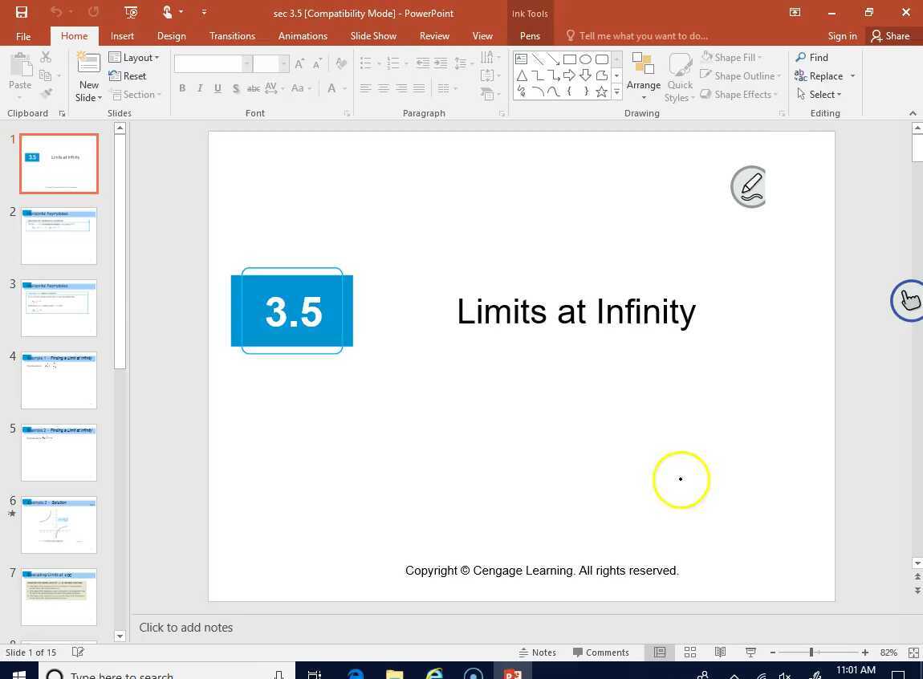Image resolution: width=923 pixels, height=679 pixels.
Task: Toggle bold formatting in the Font group
Action: [x=182, y=88]
